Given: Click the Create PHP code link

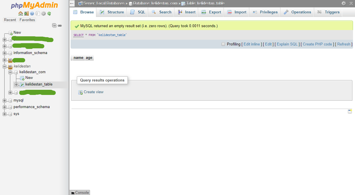Looking at the screenshot, I should click(x=318, y=44).
